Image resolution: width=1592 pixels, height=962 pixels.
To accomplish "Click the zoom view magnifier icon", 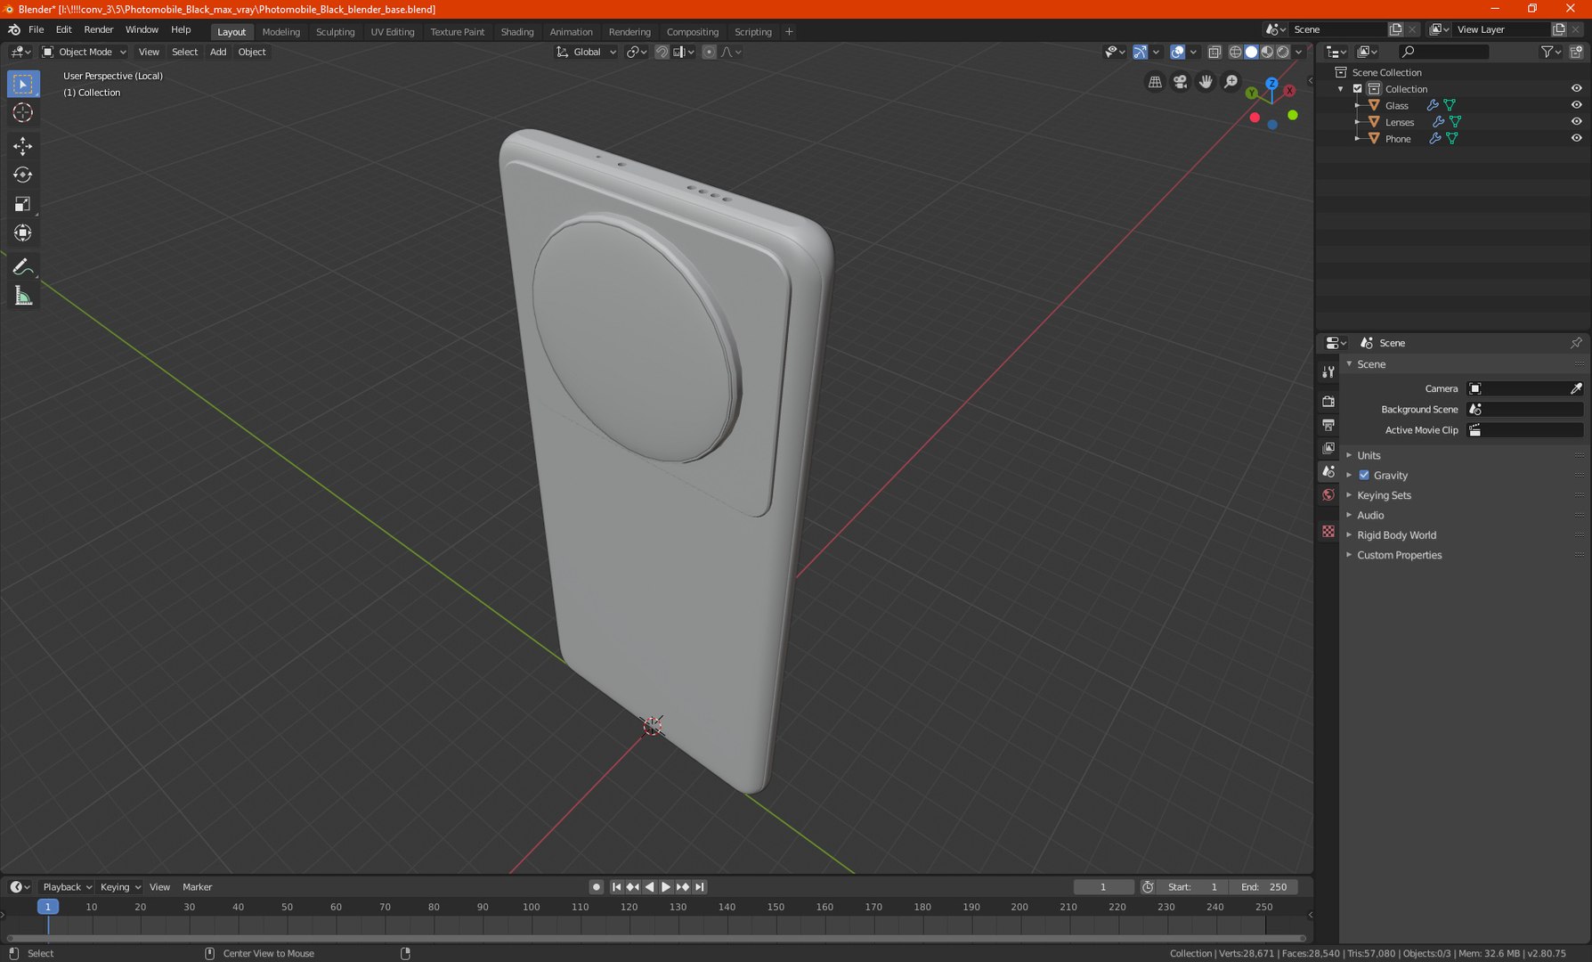I will [x=1231, y=82].
